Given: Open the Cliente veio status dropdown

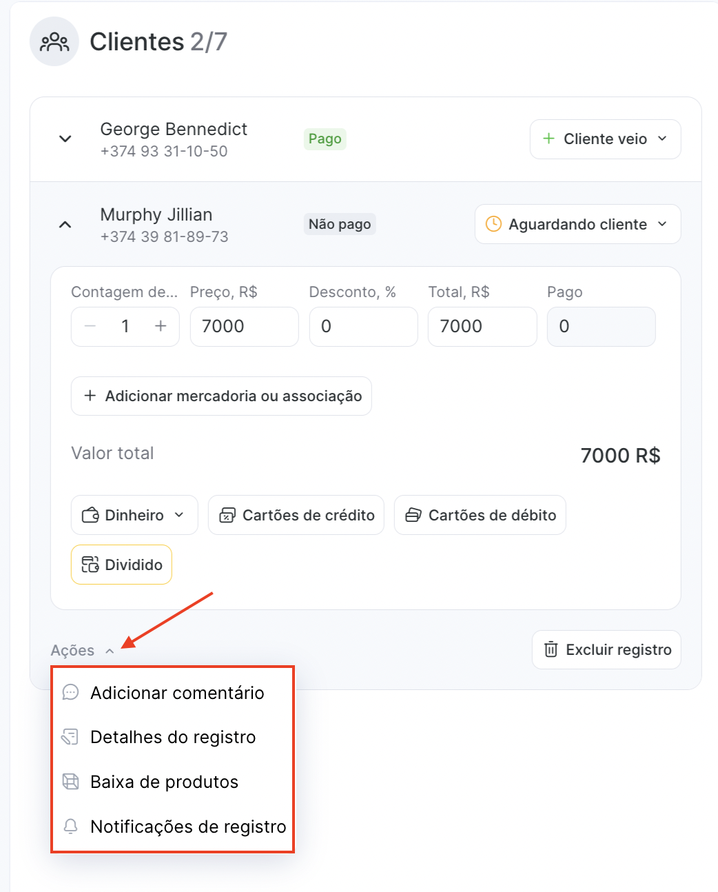Looking at the screenshot, I should pos(605,139).
